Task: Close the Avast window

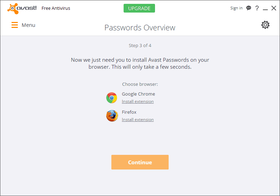Action: click(x=274, y=8)
